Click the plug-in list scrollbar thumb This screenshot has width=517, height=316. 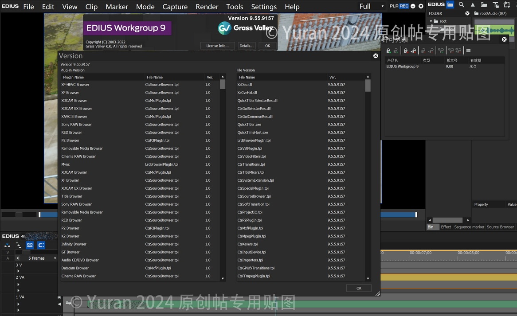click(223, 84)
